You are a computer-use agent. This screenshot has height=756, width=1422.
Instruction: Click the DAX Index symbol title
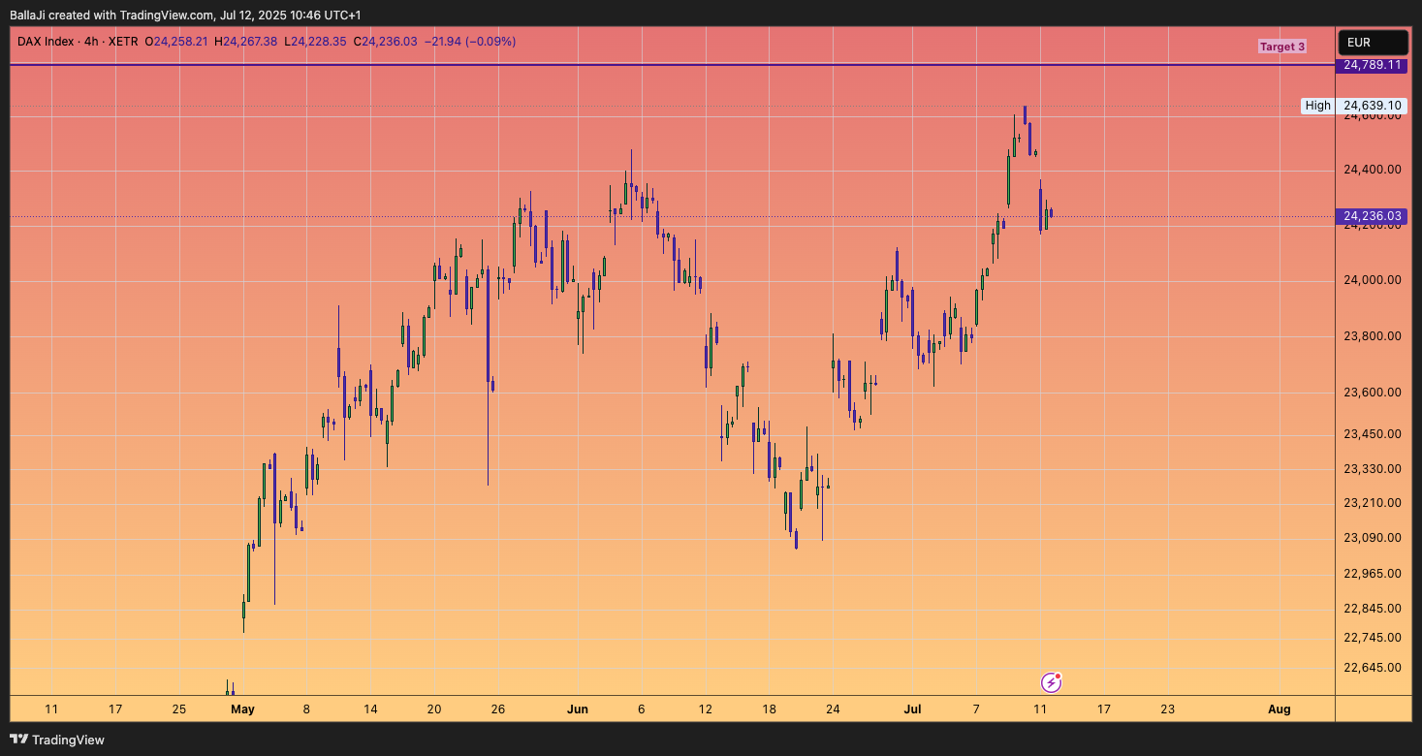[x=47, y=42]
